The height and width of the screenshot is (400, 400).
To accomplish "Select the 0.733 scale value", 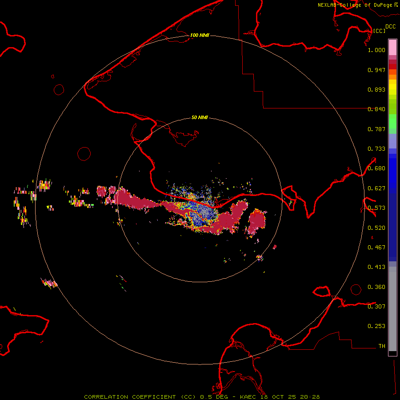I will [x=376, y=149].
